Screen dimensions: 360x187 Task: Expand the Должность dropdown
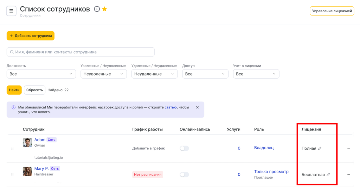(x=41, y=74)
